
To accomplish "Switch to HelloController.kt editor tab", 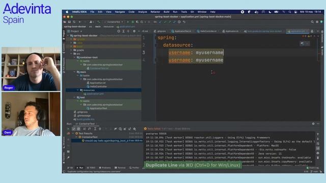I will point(208,32).
